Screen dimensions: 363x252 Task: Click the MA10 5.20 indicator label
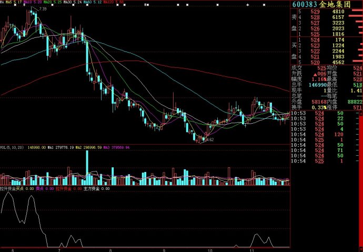click(33, 2)
